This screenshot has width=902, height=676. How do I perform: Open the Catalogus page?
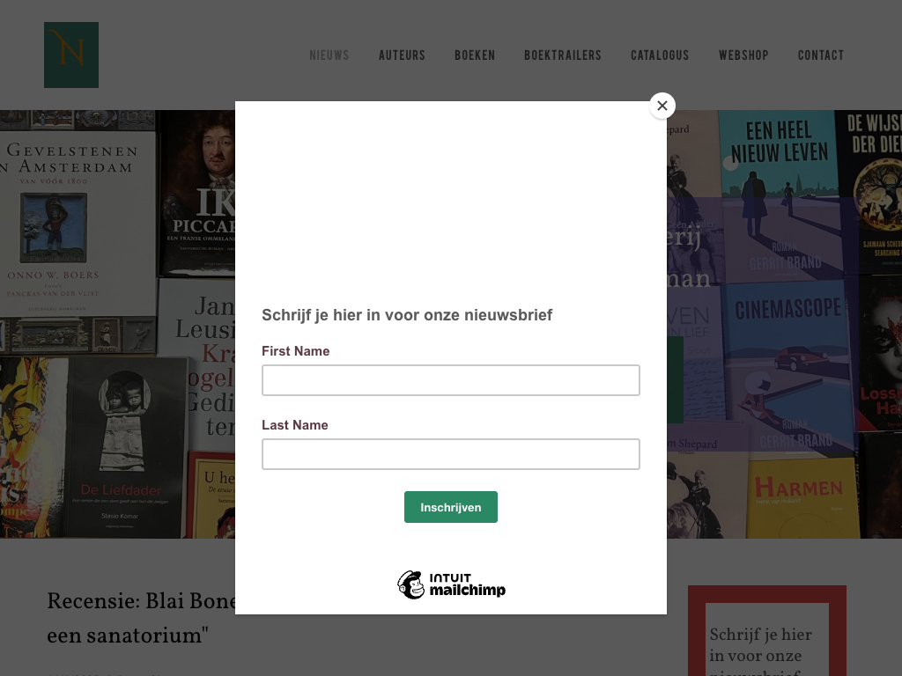coord(660,55)
